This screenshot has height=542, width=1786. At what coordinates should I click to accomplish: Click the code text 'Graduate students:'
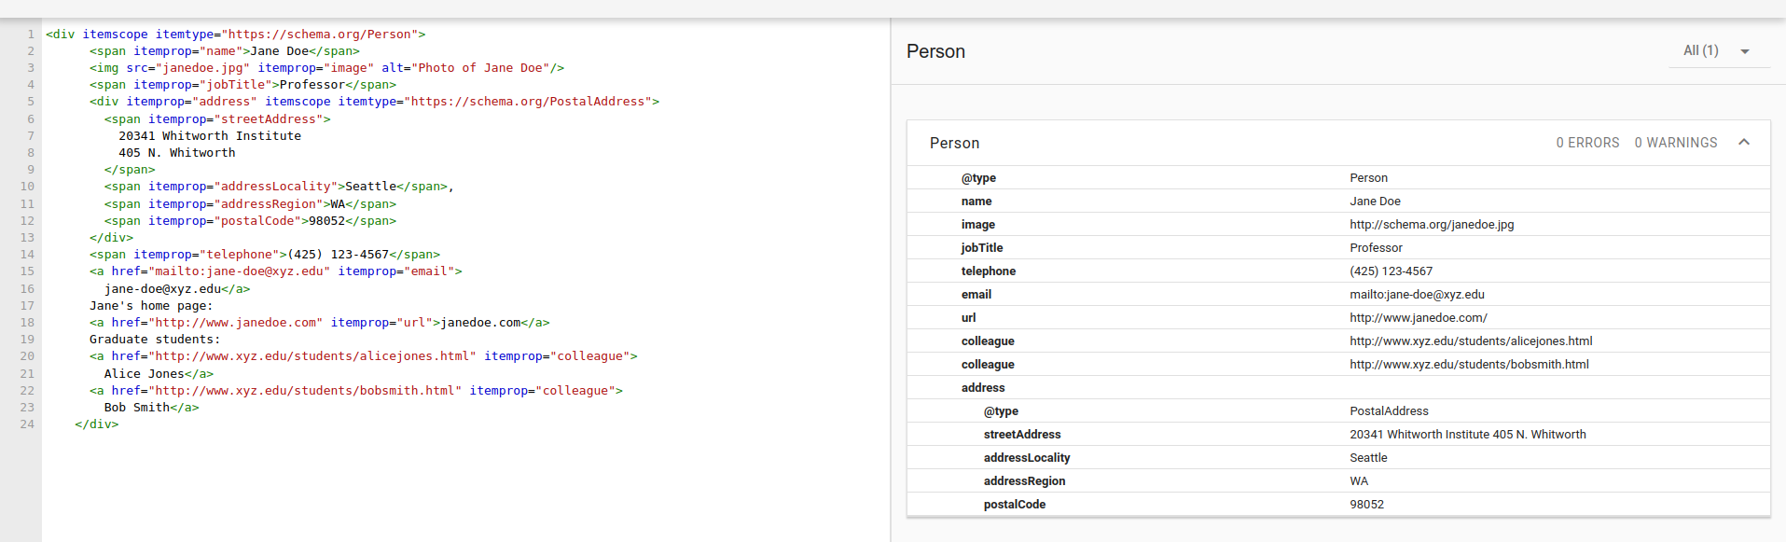tap(155, 340)
